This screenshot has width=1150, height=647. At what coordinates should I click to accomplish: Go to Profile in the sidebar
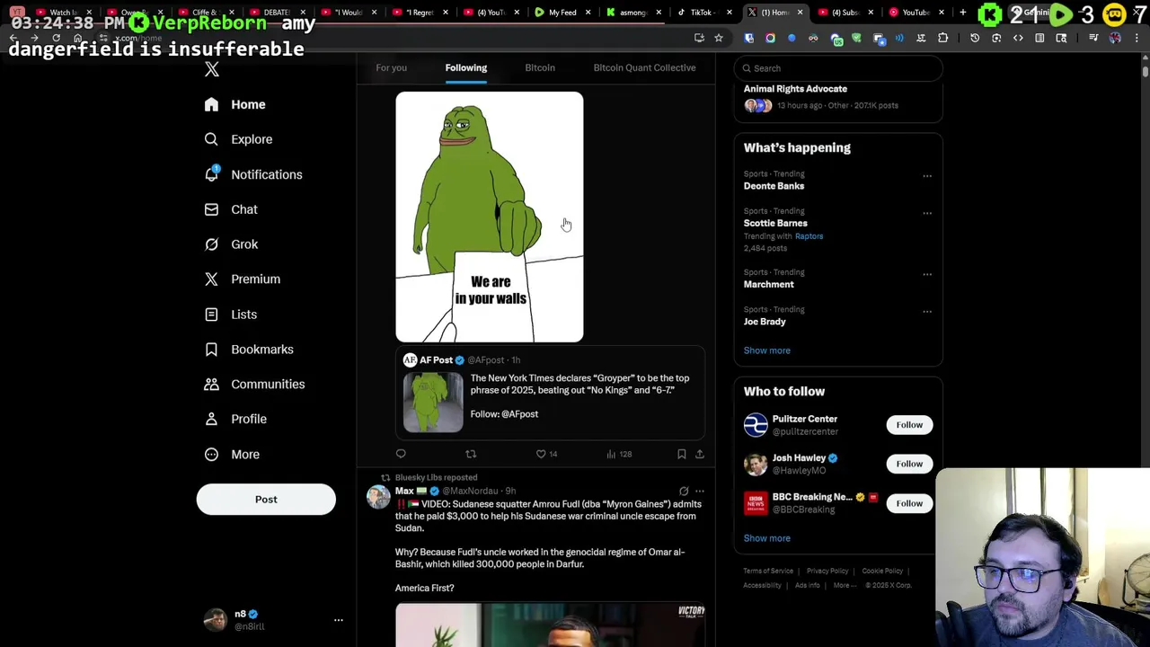(235, 420)
